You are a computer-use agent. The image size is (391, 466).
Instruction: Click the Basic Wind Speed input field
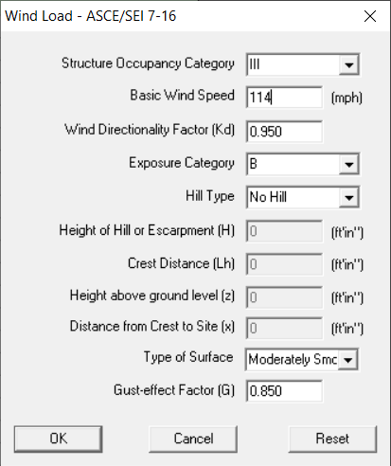click(284, 97)
